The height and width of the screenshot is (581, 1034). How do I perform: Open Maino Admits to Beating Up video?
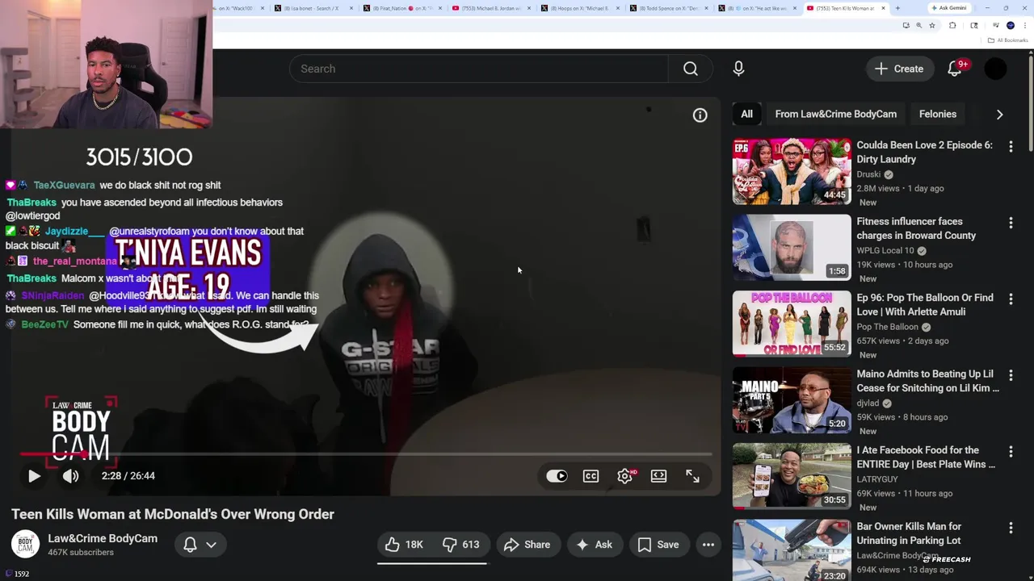click(927, 381)
